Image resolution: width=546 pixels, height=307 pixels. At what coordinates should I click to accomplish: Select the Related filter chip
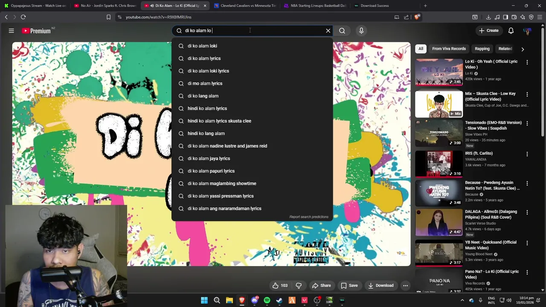click(505, 49)
